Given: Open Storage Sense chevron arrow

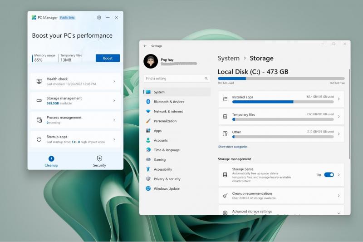Looking at the screenshot, I should click(338, 175).
